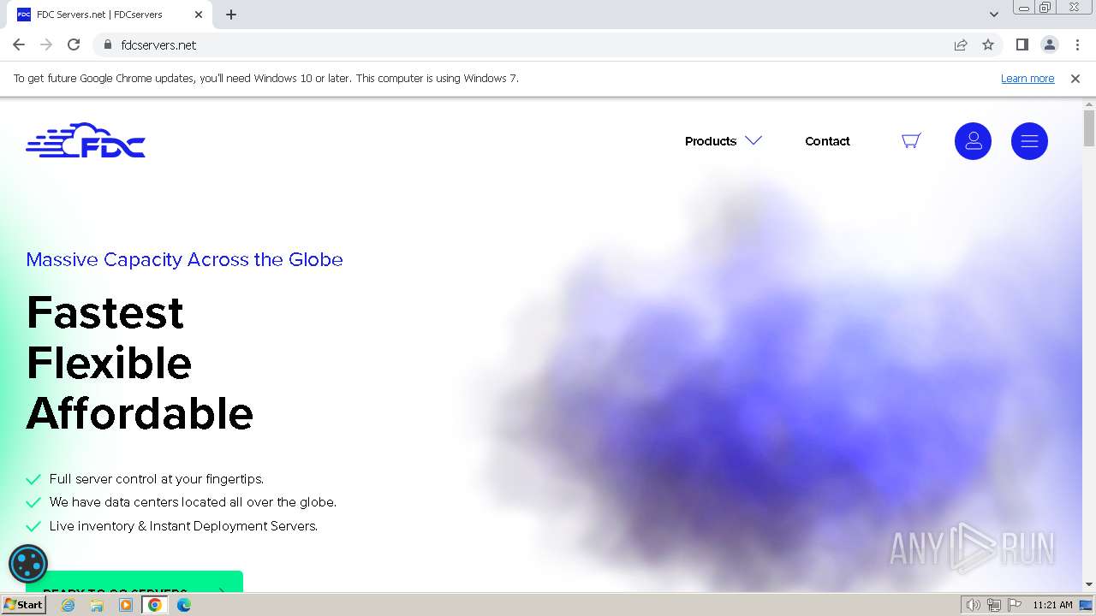The width and height of the screenshot is (1096, 616).
Task: Open the Chrome profile avatar
Action: pos(1050,44)
